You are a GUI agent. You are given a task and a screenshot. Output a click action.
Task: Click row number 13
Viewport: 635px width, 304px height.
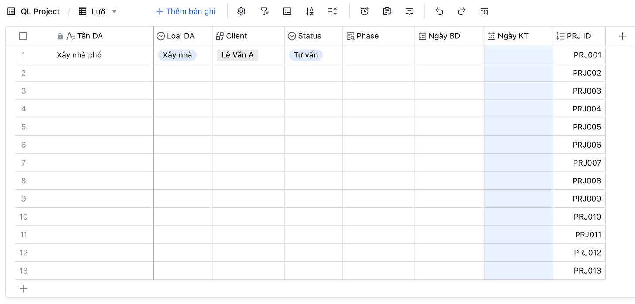[24, 270]
